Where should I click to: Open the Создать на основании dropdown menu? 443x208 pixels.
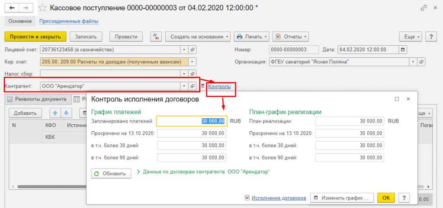click(x=200, y=37)
